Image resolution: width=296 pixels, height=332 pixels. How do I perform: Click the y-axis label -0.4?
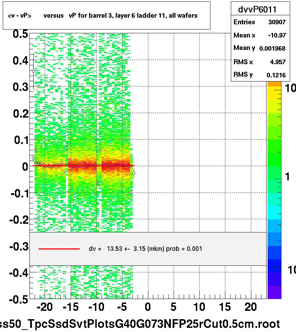(x=19, y=273)
